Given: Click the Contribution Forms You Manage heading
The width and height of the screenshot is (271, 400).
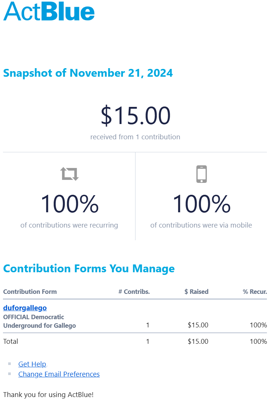Looking at the screenshot, I should (x=89, y=269).
